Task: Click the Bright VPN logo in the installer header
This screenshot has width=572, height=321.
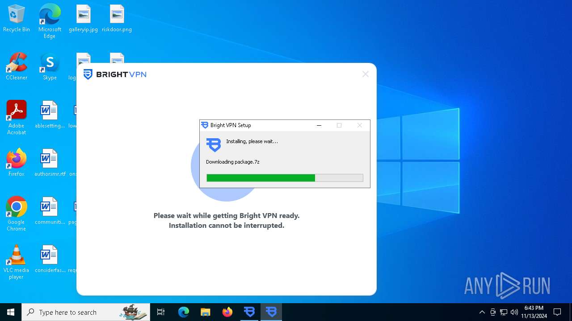Action: pos(115,74)
